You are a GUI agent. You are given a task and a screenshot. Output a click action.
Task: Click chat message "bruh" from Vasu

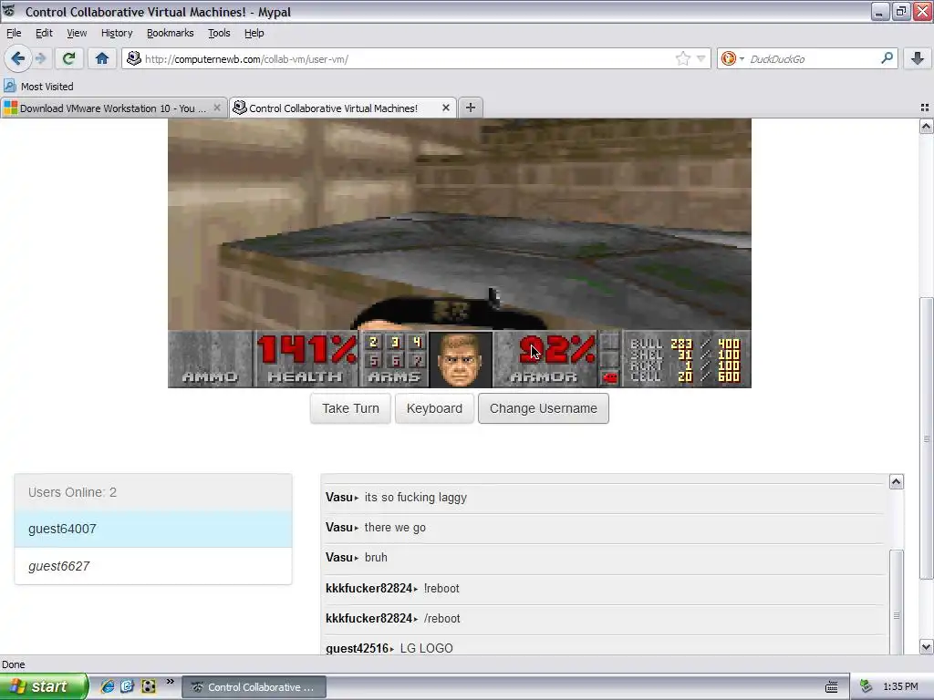click(x=376, y=557)
